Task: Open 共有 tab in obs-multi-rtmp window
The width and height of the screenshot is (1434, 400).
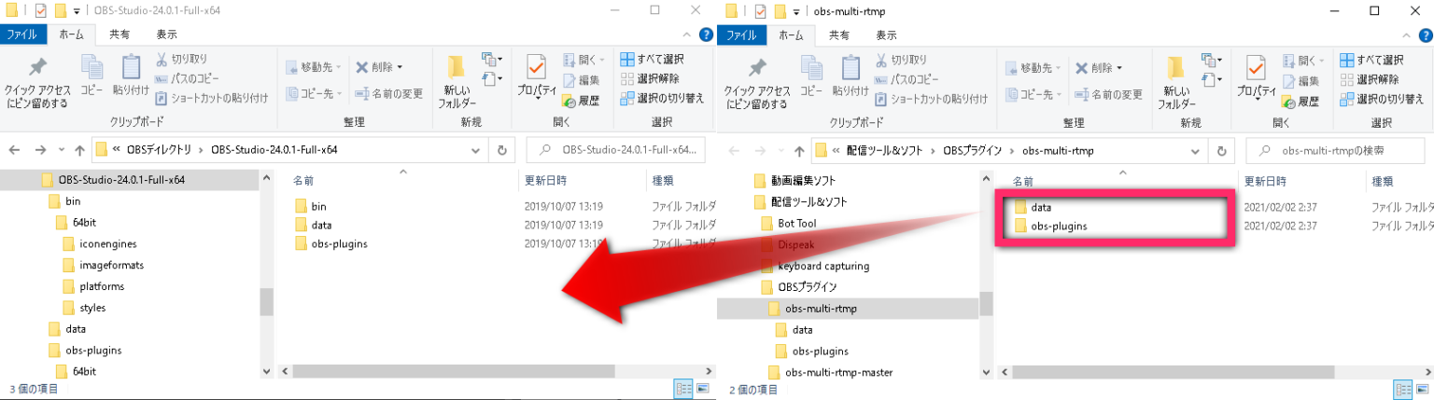Action: [x=839, y=34]
